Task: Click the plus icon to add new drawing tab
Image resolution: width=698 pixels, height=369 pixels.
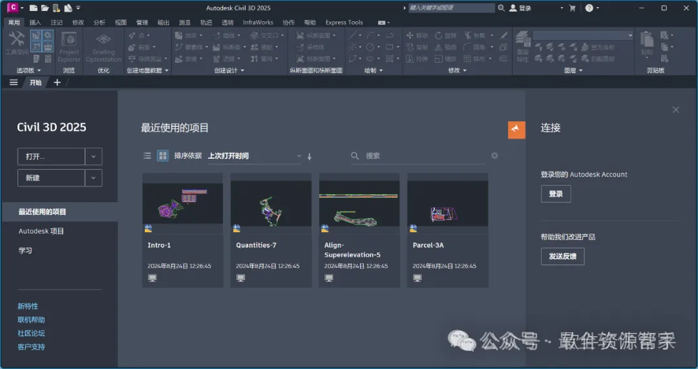Action: click(57, 82)
